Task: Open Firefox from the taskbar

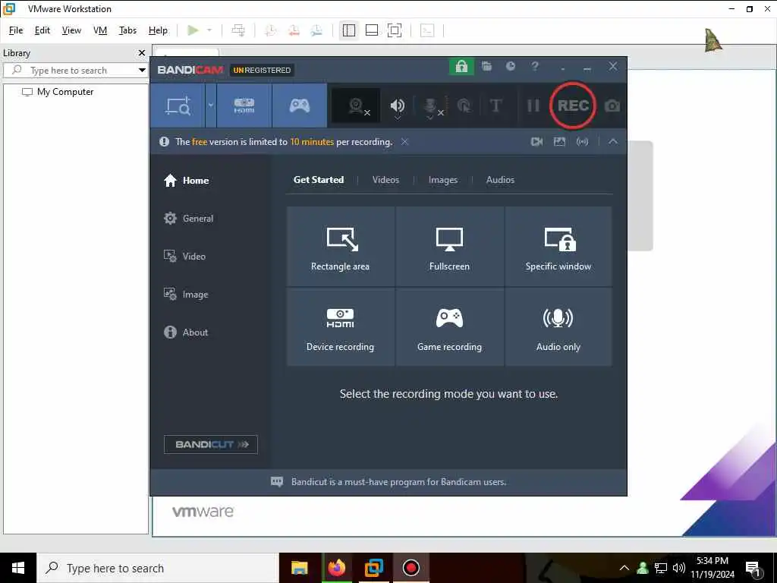Action: pyautogui.click(x=336, y=568)
